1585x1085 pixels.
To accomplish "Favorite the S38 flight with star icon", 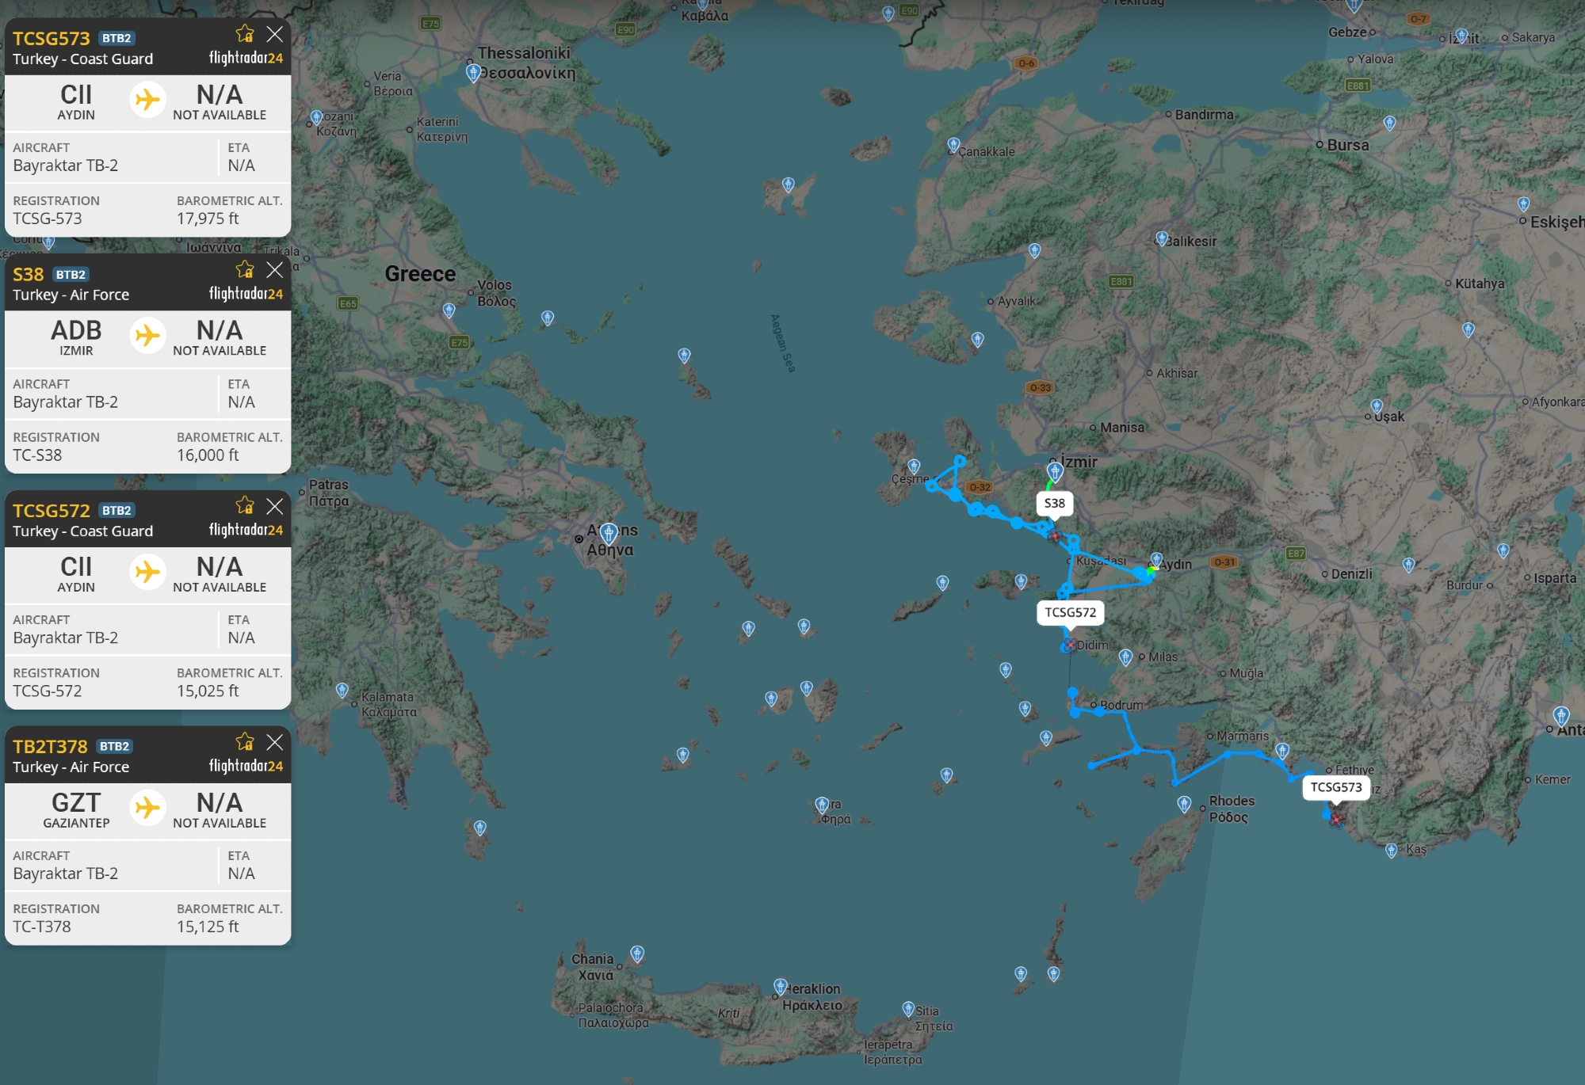I will [x=245, y=270].
